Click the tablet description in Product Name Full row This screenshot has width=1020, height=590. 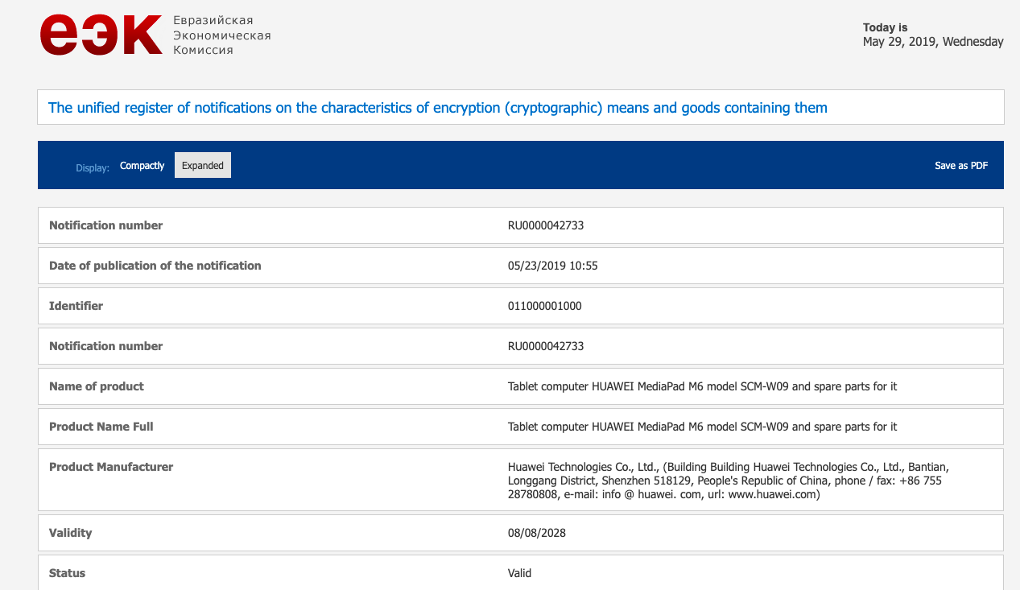pos(702,427)
